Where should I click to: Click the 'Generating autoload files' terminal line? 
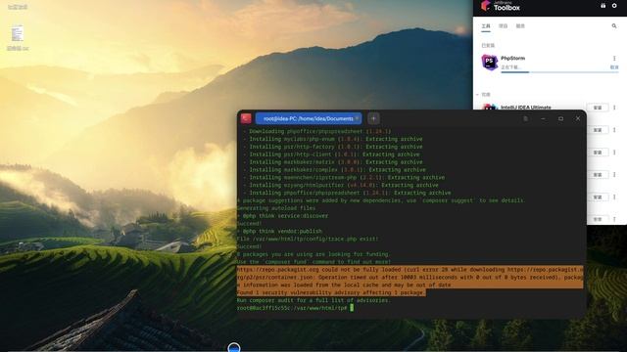pos(276,208)
